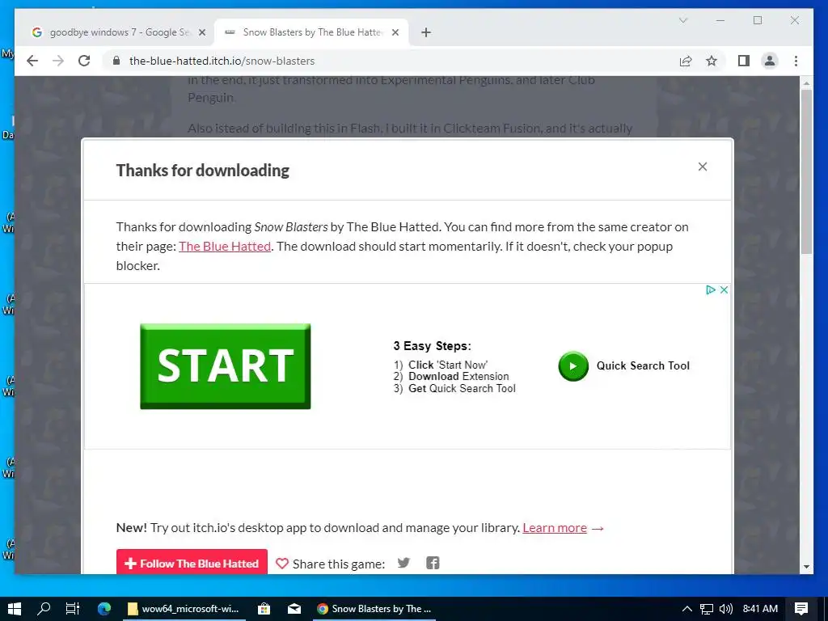Open the AdChoices info icon
The height and width of the screenshot is (621, 828).
click(x=711, y=290)
